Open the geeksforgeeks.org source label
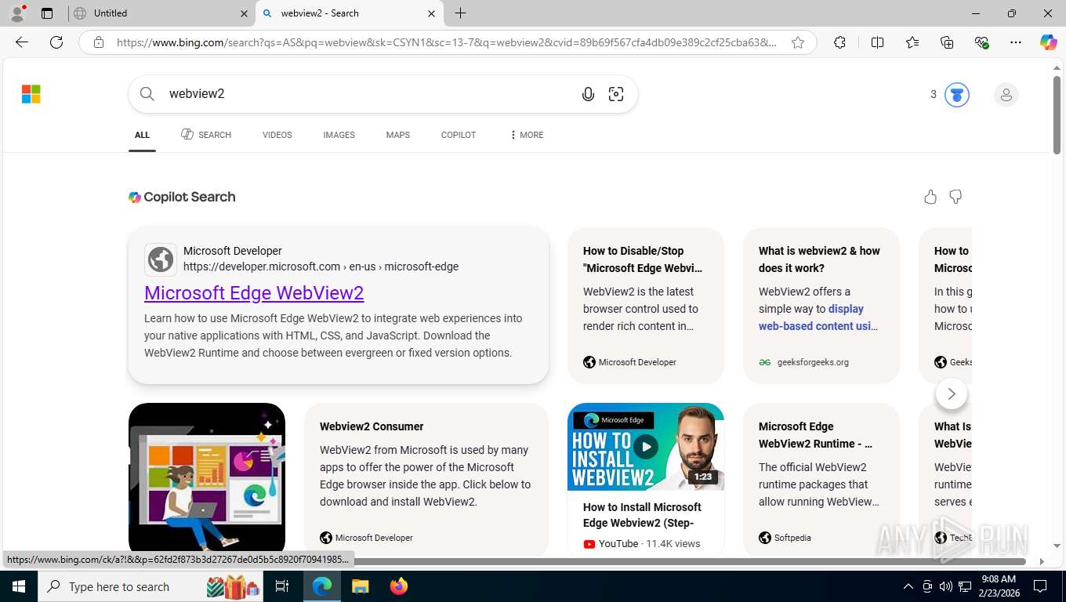 pos(813,362)
